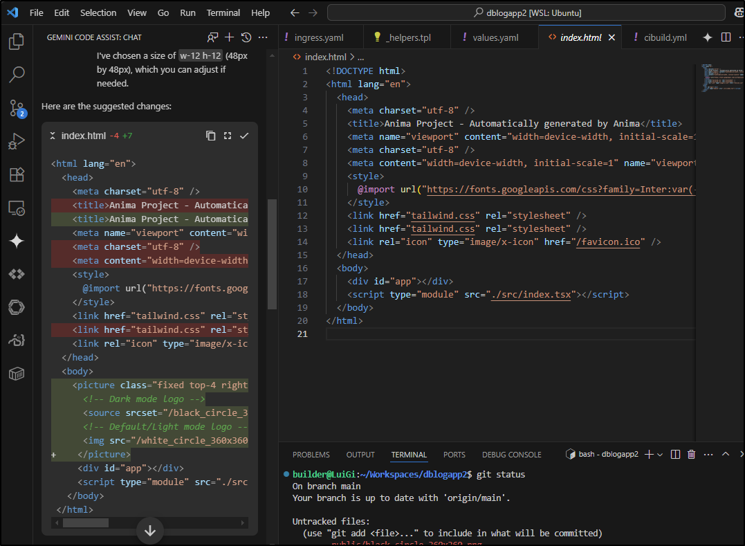Open the Extensions view
Screen dimensions: 745x546
click(17, 174)
